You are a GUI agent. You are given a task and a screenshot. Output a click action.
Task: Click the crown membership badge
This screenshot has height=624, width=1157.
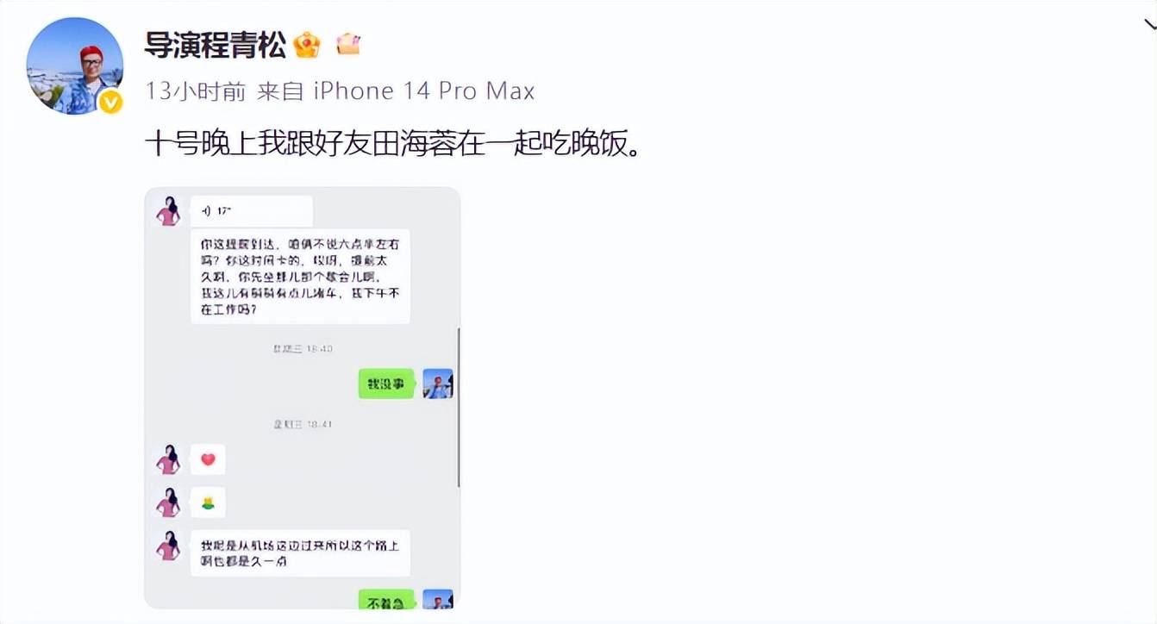pos(307,45)
